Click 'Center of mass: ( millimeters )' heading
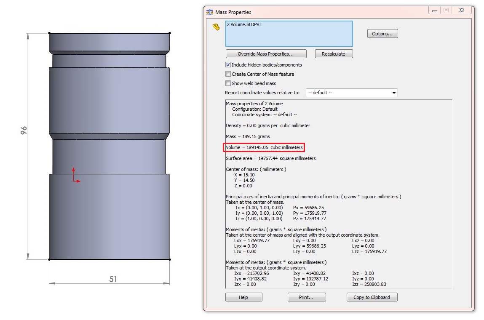 [256, 169]
